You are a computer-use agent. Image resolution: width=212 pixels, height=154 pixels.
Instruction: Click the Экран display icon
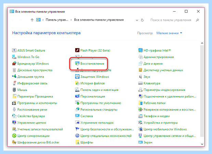click(141, 142)
